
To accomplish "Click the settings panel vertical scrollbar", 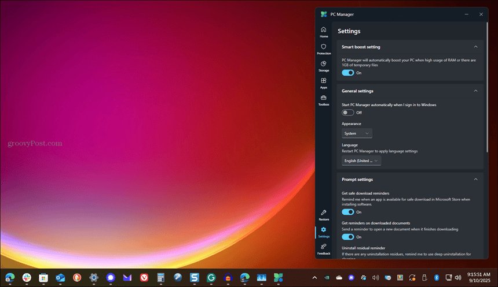I will (487, 87).
